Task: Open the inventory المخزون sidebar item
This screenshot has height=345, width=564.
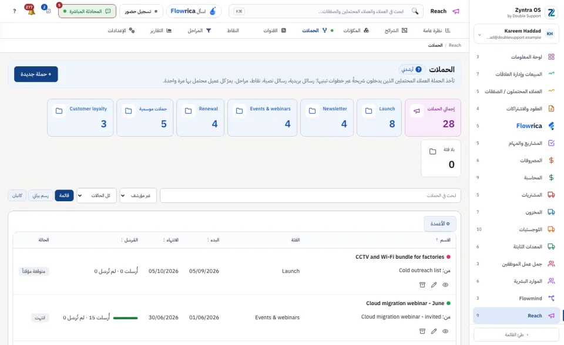Action: coord(516,212)
